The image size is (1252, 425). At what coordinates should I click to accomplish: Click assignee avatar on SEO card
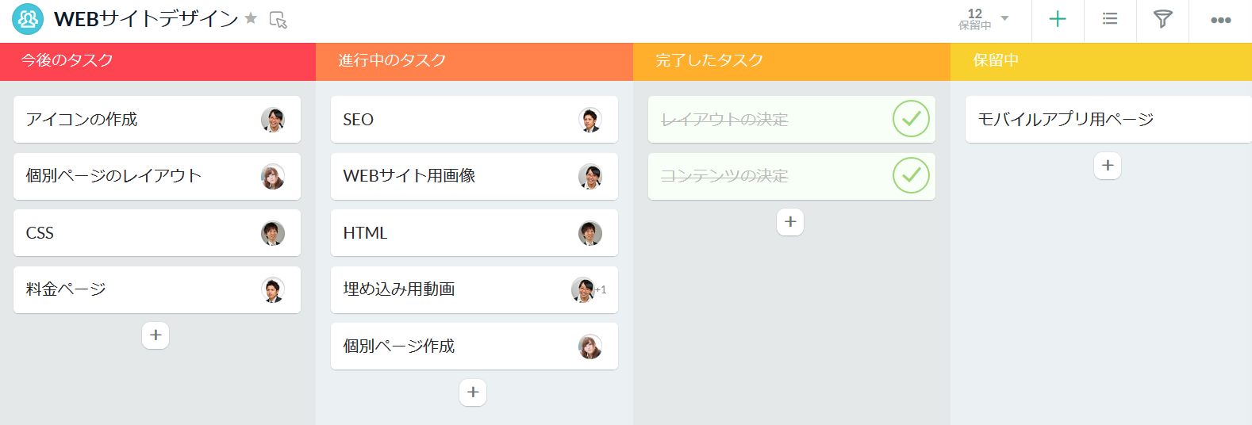click(x=590, y=120)
